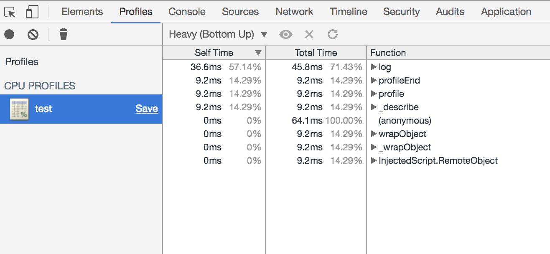Sort by the Total Time column header
This screenshot has height=254, width=550.
[x=316, y=53]
